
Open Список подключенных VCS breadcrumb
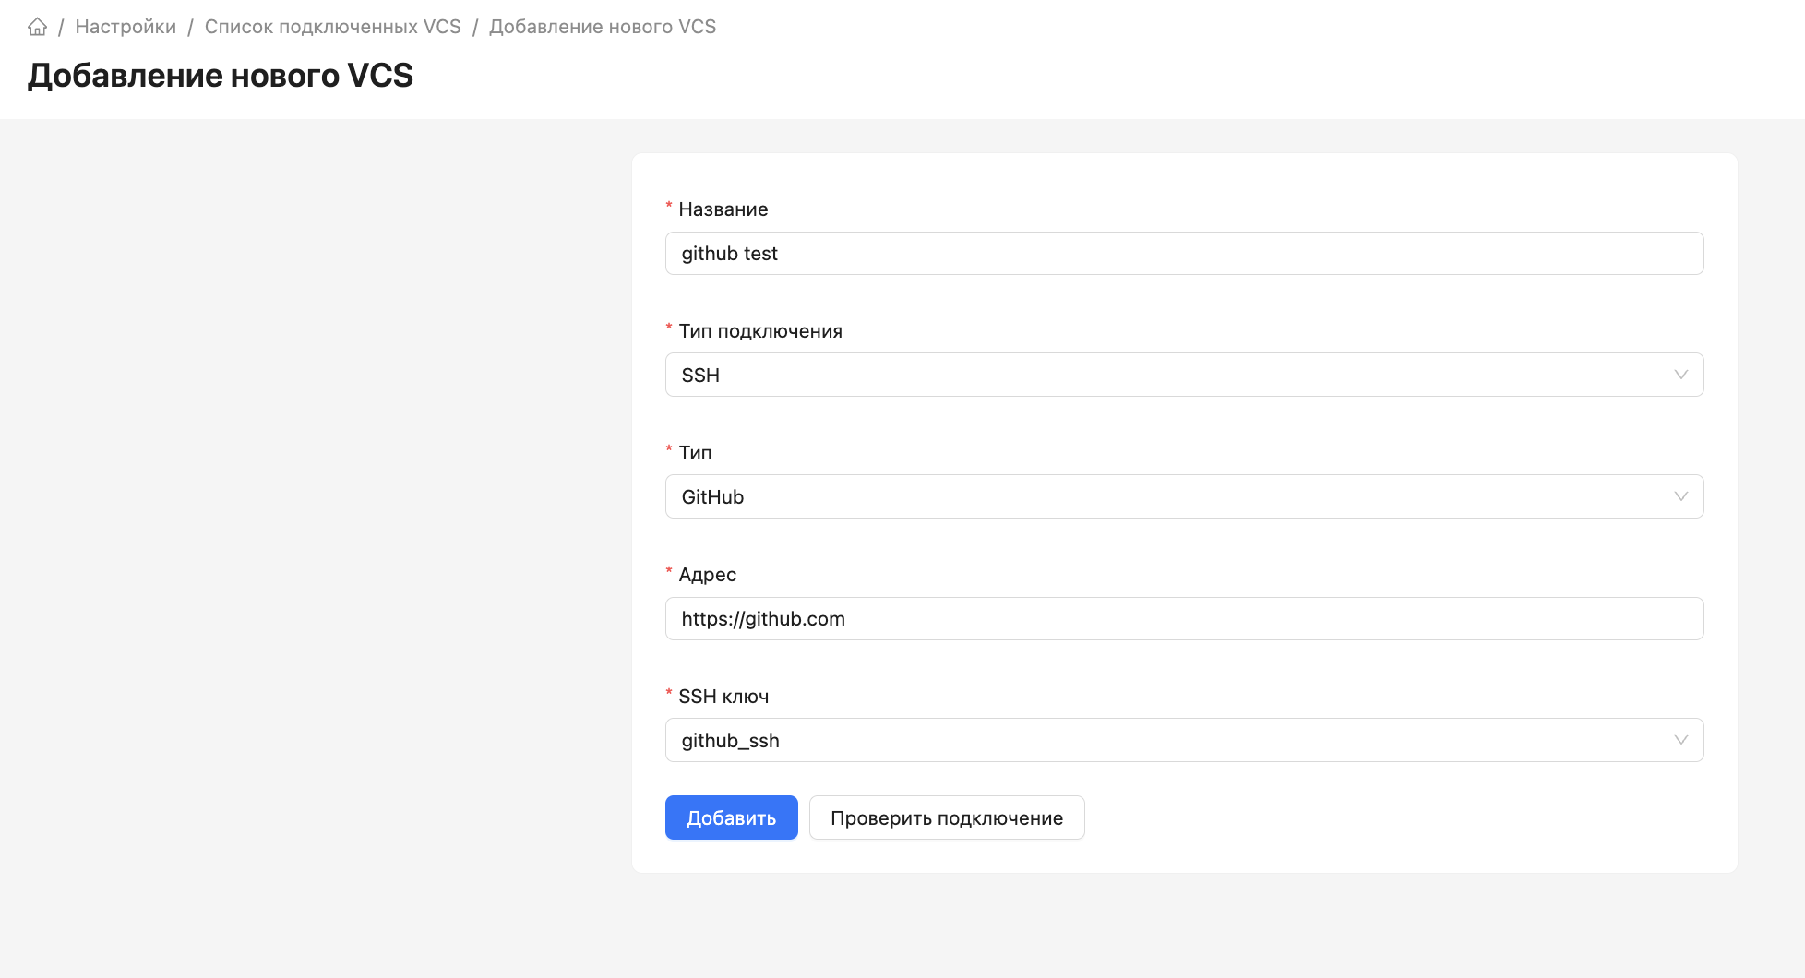333,27
